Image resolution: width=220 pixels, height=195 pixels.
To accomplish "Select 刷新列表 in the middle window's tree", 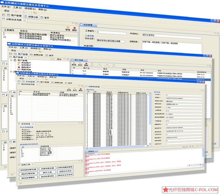I will point(26,70).
